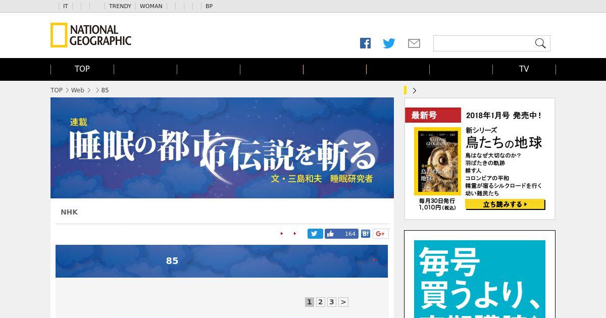This screenshot has width=606, height=318.
Task: Click the second small red arrow link
Action: coord(295,234)
